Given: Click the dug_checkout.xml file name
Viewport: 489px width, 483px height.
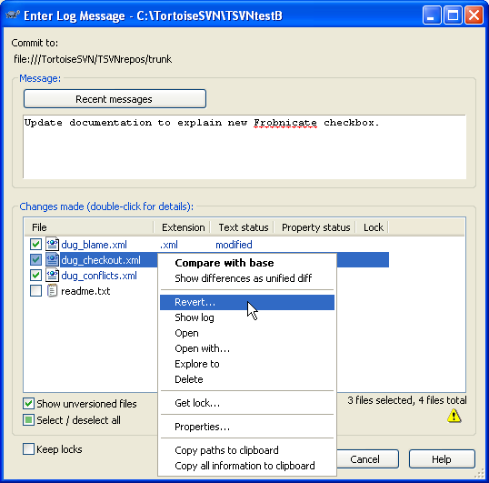Looking at the screenshot, I should 101,260.
